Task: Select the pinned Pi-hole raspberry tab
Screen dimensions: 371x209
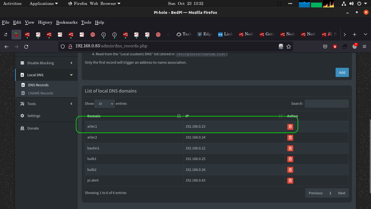Action: 16,34
